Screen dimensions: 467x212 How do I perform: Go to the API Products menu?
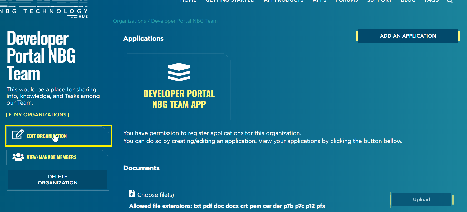coord(283,1)
